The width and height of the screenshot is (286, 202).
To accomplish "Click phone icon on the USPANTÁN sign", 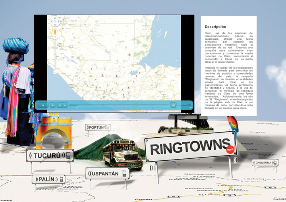I will coord(124,173).
